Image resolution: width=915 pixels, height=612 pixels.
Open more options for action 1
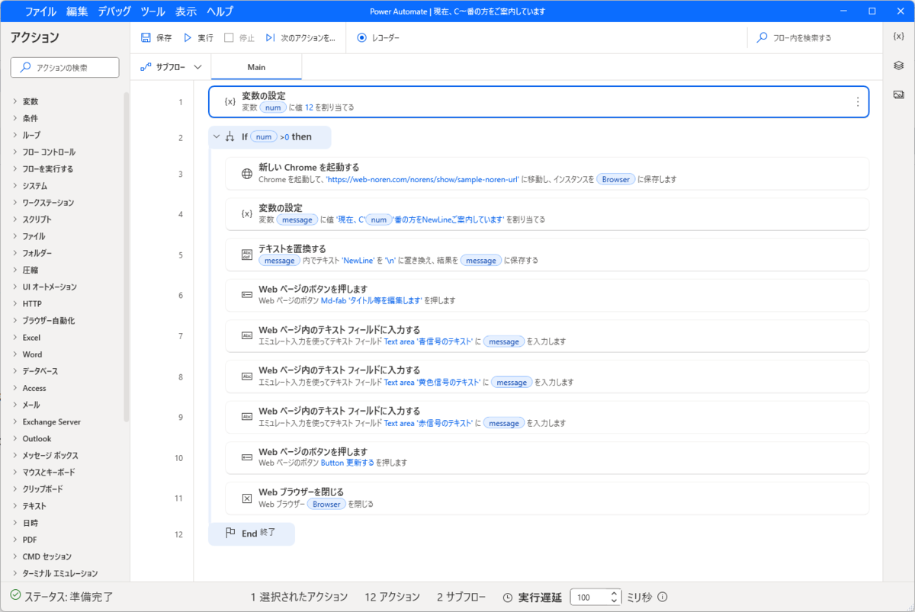(x=857, y=101)
